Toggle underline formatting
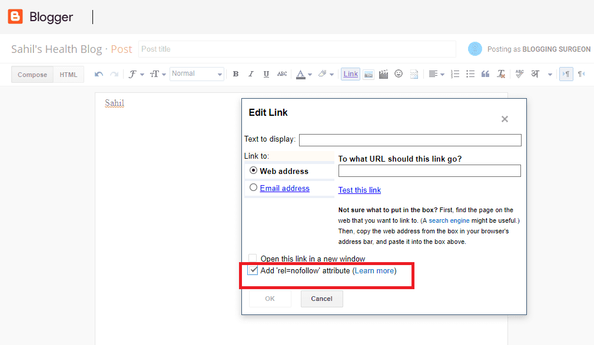 coord(266,74)
